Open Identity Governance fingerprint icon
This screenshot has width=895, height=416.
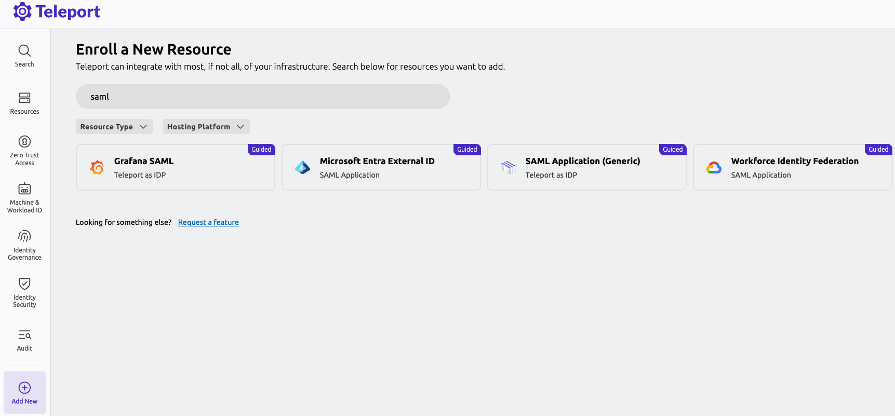point(24,237)
